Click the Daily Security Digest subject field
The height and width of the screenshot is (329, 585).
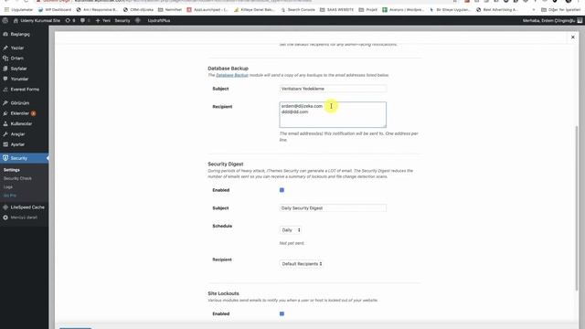click(x=333, y=208)
